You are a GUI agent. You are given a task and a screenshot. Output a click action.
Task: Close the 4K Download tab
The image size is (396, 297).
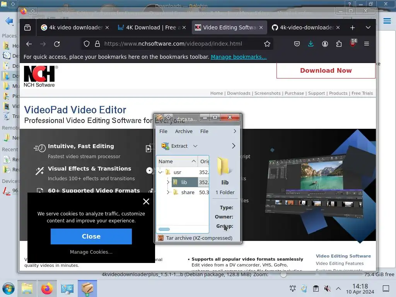pos(184,27)
